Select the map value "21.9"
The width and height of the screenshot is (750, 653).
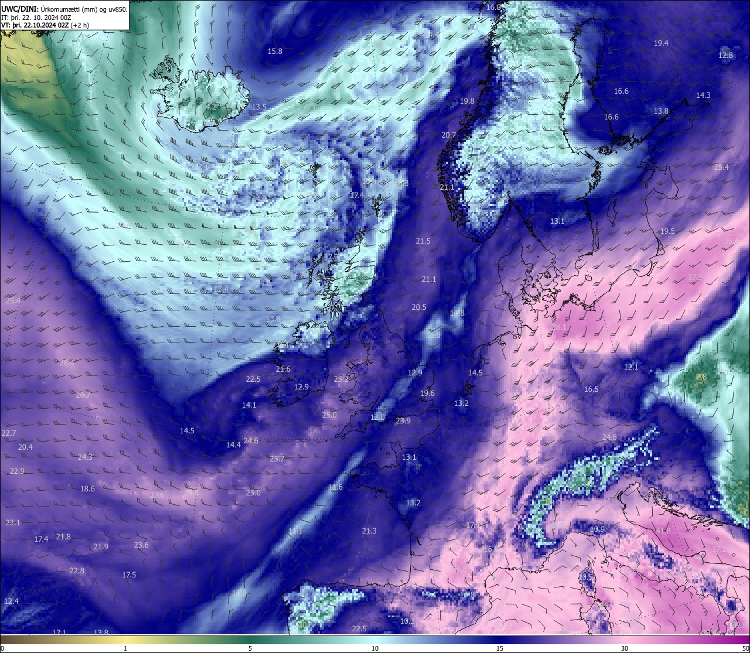click(101, 546)
